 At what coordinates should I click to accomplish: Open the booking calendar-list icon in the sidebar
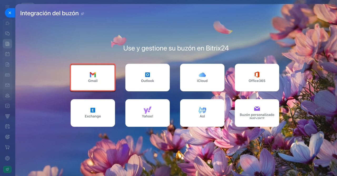7,127
